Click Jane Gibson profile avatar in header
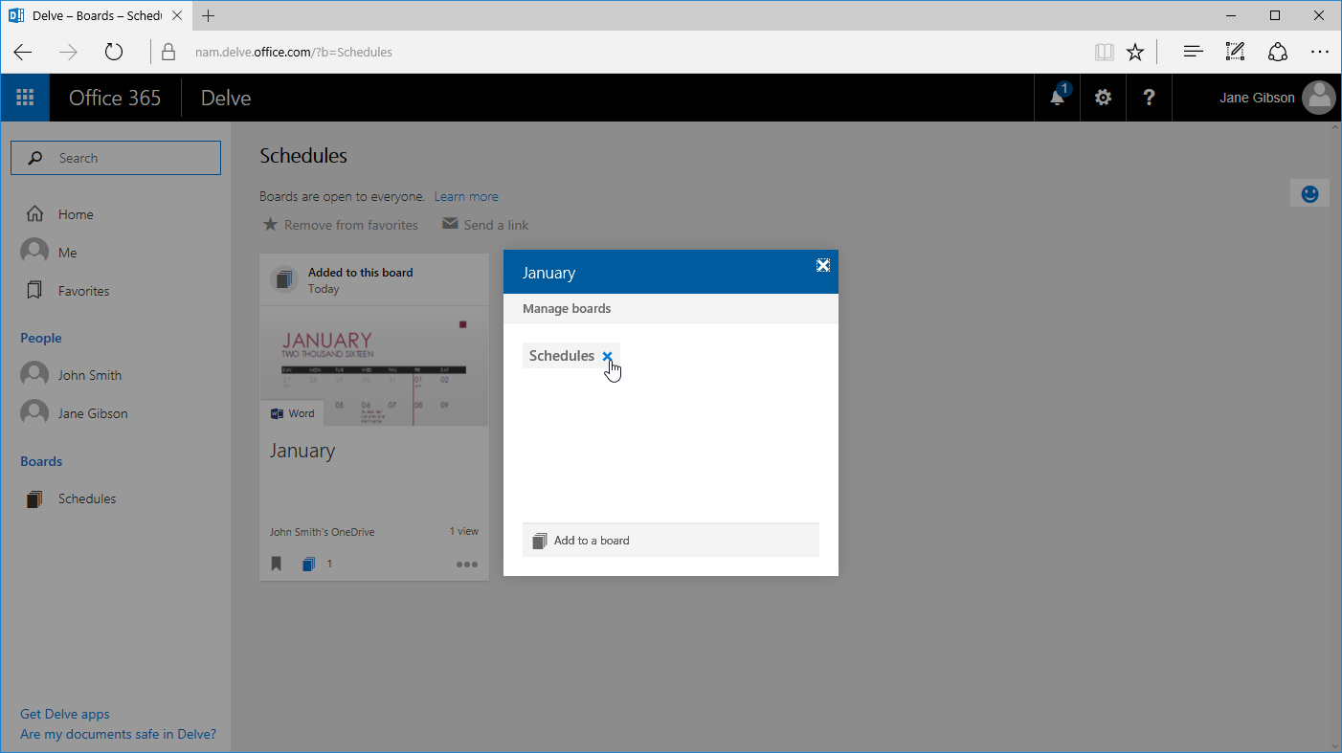The height and width of the screenshot is (753, 1342). click(1319, 98)
